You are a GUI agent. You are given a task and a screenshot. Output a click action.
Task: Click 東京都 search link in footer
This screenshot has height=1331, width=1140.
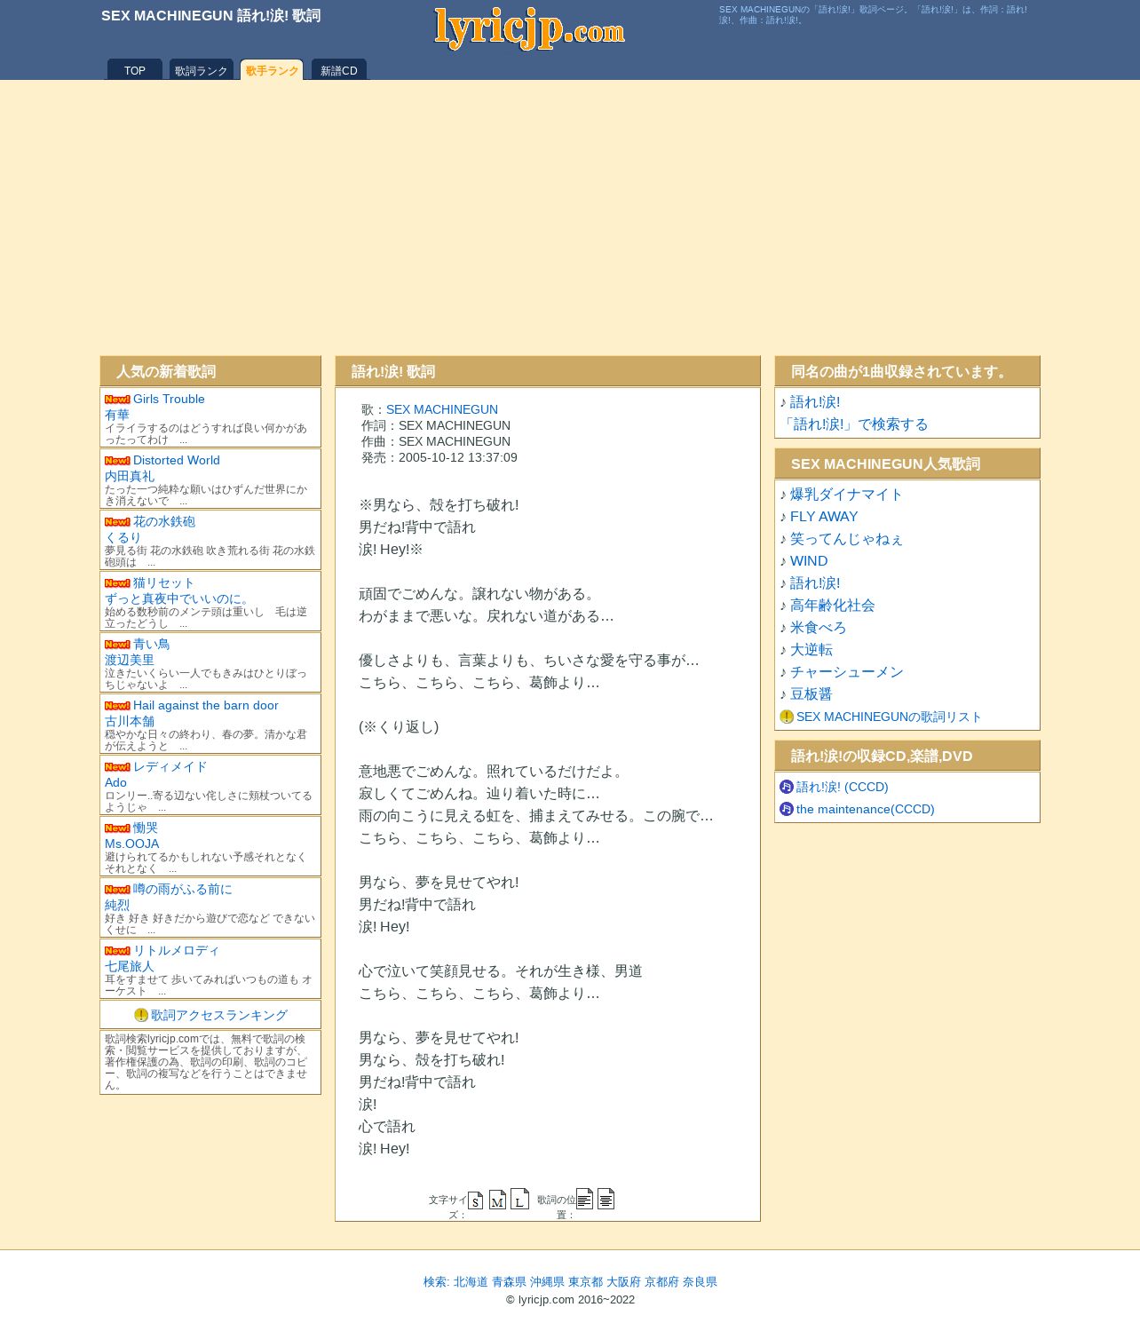pyautogui.click(x=585, y=1282)
